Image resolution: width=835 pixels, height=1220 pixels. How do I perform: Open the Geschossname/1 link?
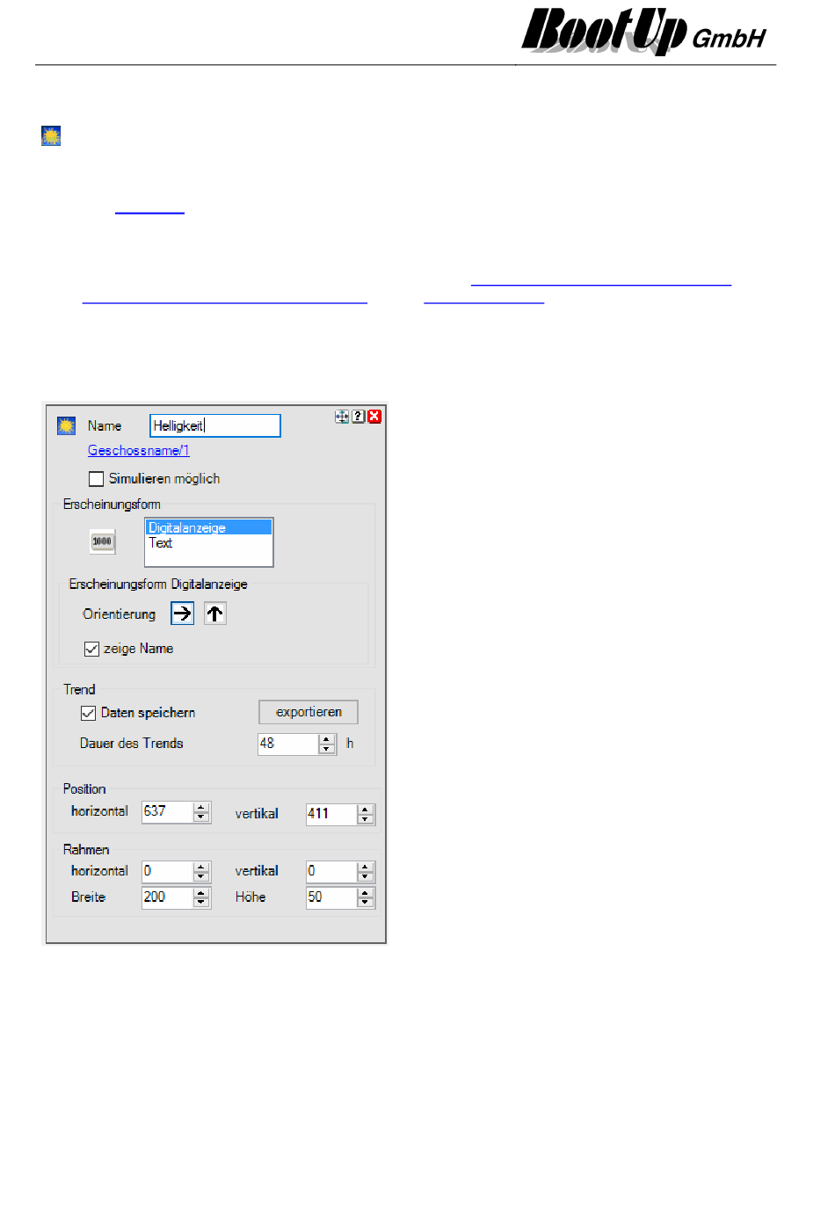coord(139,450)
